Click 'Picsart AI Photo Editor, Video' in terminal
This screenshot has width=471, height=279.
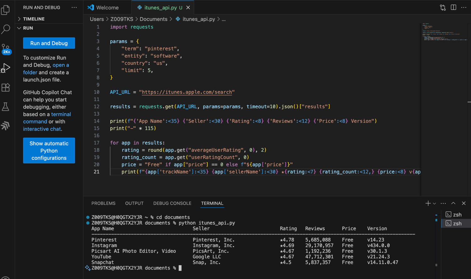coord(133,251)
